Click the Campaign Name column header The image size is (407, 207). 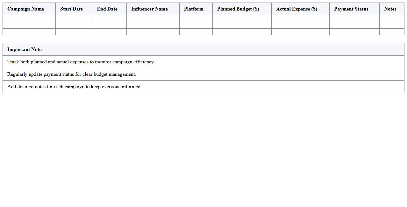pyautogui.click(x=26, y=9)
